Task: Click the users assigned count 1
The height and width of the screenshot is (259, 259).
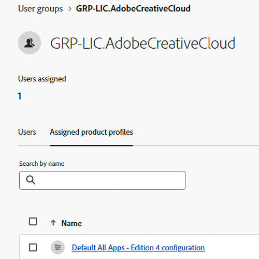Action: point(20,96)
